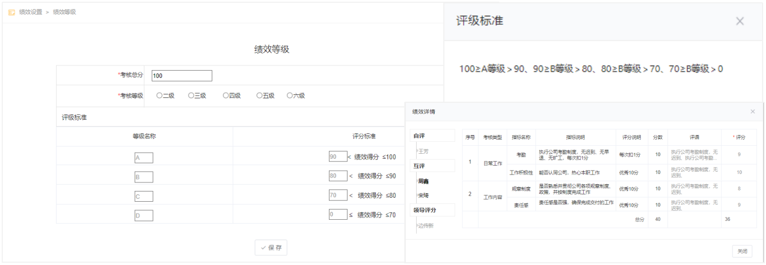
Task: Select the 二级 radio option
Action: pos(160,96)
